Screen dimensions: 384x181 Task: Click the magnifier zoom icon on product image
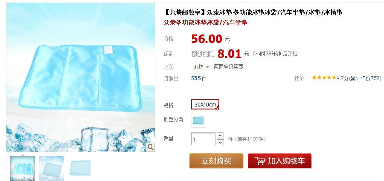click(x=150, y=147)
